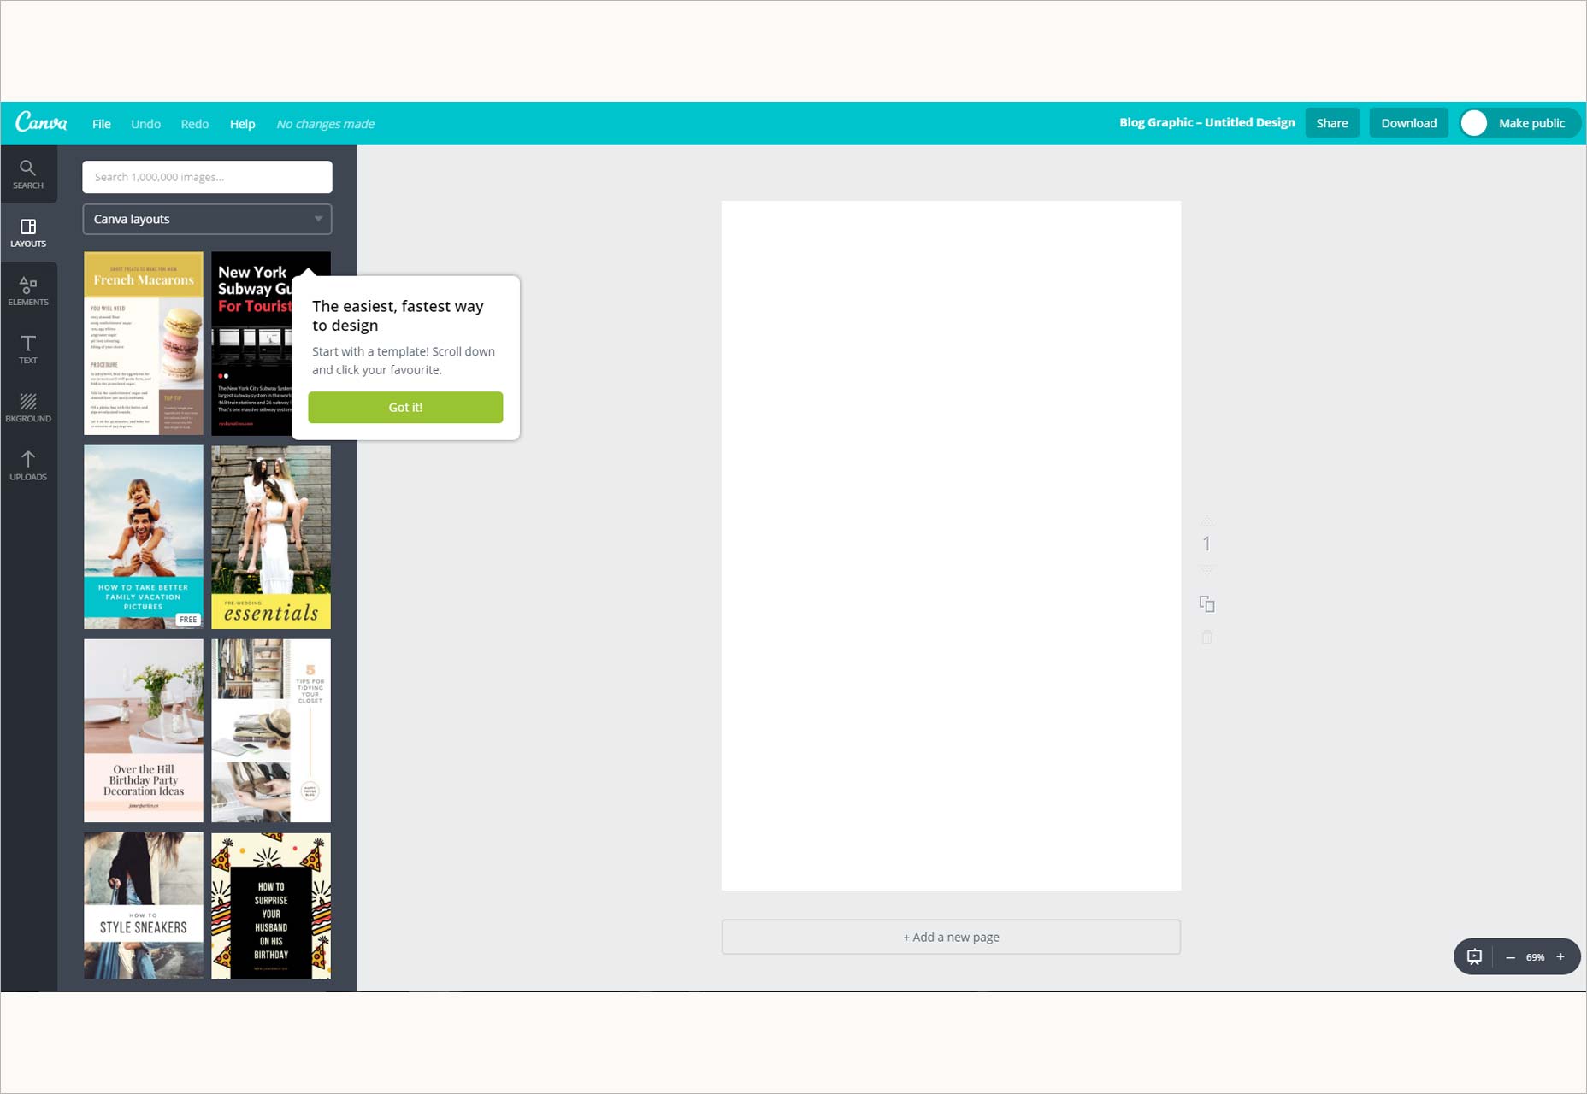Select the French Macarons layout

click(144, 344)
